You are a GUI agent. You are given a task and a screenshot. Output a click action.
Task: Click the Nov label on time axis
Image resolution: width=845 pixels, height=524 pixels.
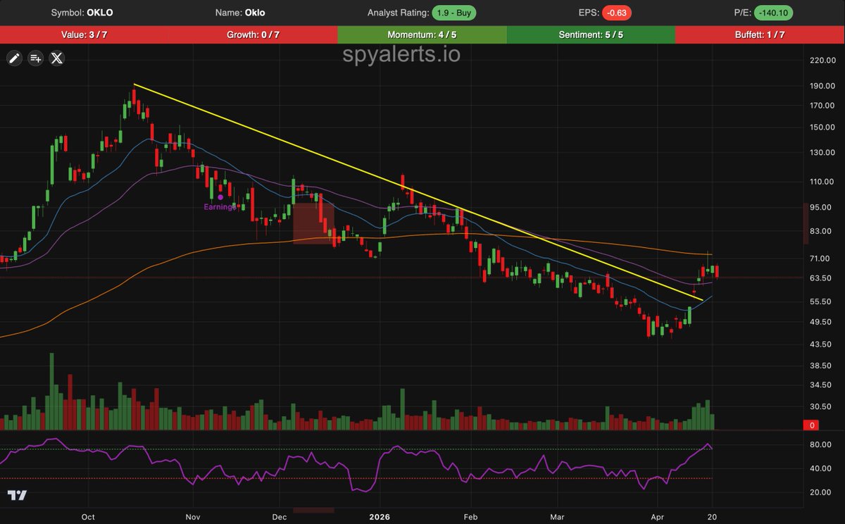(x=192, y=516)
